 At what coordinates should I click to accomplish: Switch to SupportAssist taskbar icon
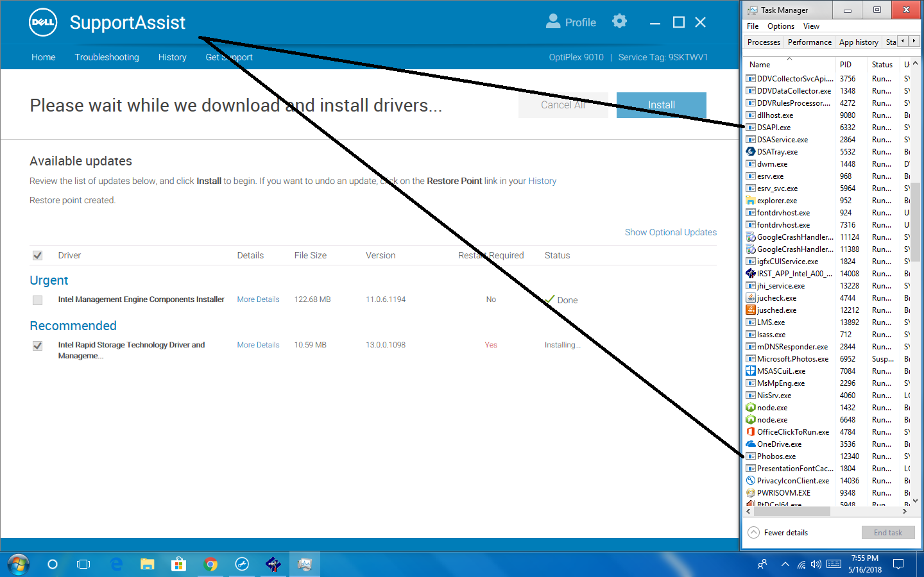tap(242, 564)
